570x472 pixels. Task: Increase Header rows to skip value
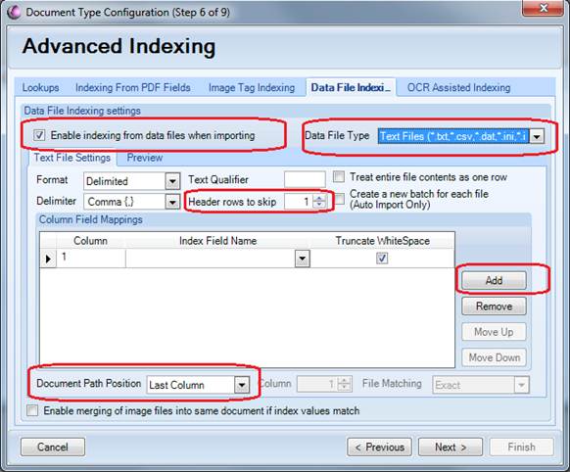pyautogui.click(x=319, y=198)
